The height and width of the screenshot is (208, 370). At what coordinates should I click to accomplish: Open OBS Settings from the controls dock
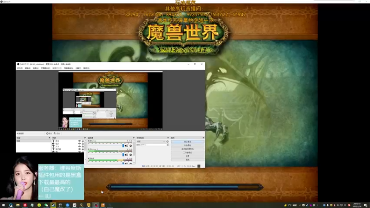pyautogui.click(x=187, y=156)
